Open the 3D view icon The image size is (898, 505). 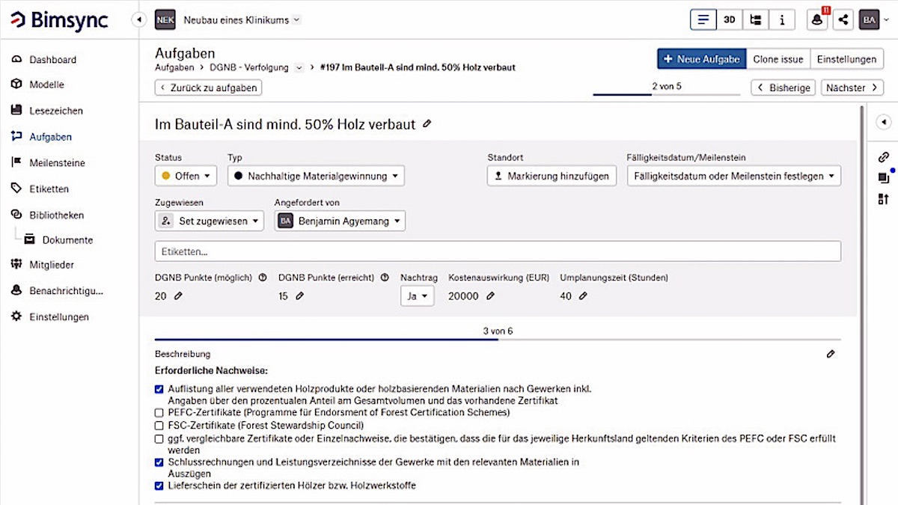(729, 20)
